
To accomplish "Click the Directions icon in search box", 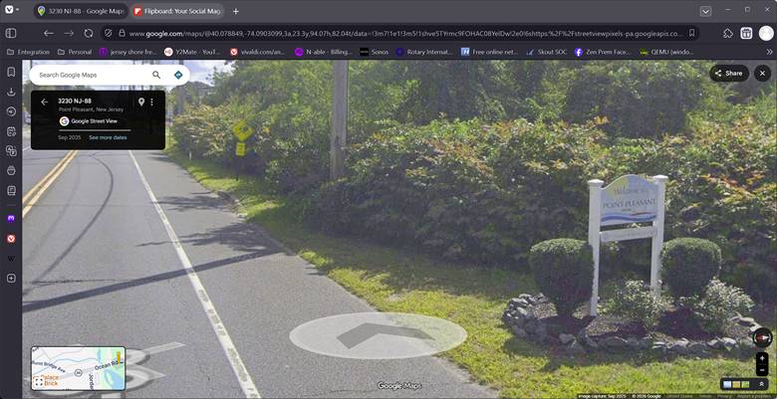I will [x=178, y=75].
